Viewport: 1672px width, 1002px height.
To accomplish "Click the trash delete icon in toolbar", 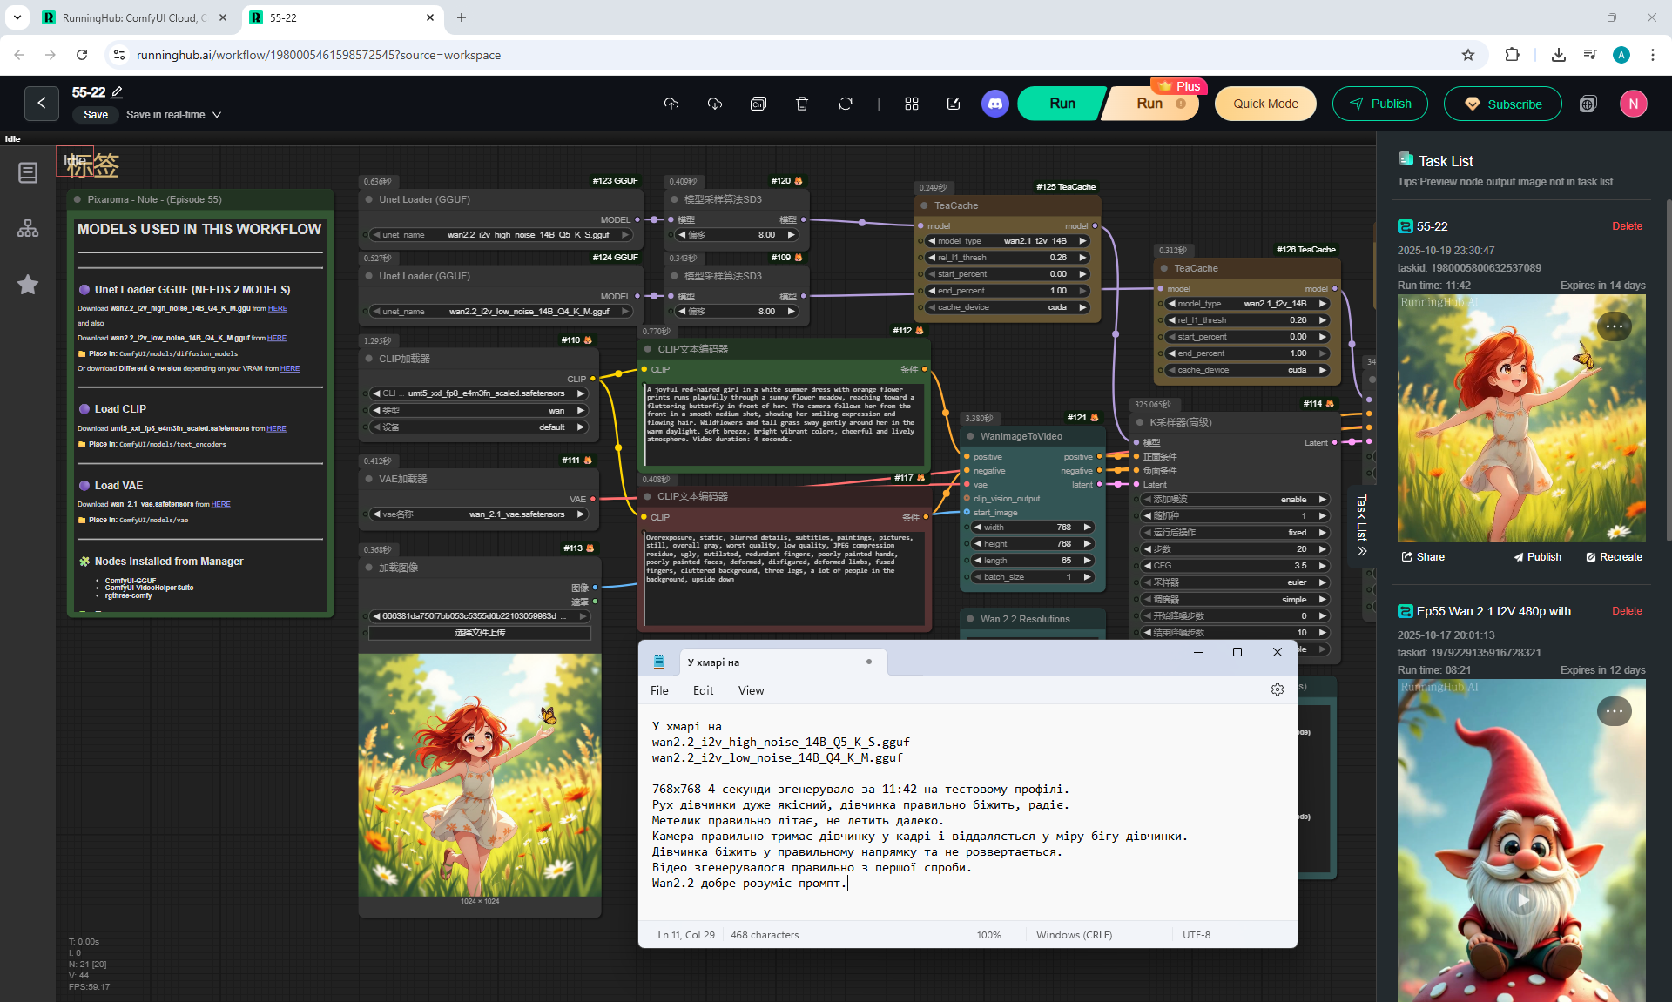I will 801,104.
